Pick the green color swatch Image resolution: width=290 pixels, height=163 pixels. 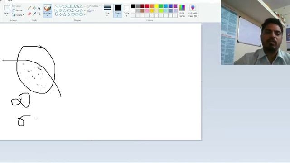(161, 6)
